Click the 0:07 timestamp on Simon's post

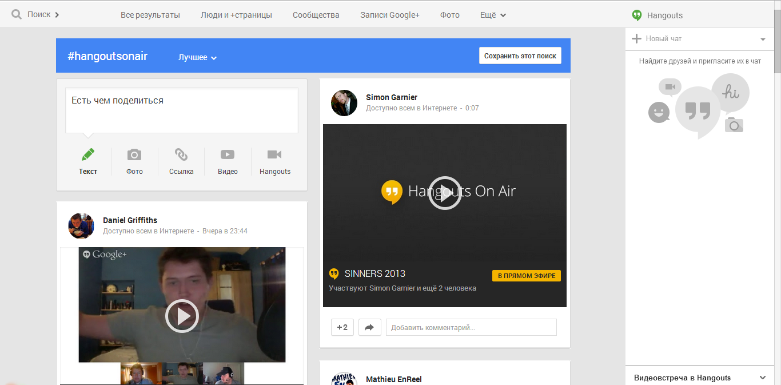click(x=472, y=108)
